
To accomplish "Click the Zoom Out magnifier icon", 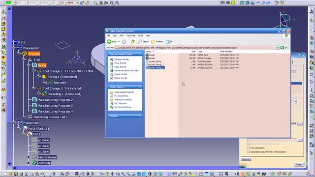I will pos(128,174).
